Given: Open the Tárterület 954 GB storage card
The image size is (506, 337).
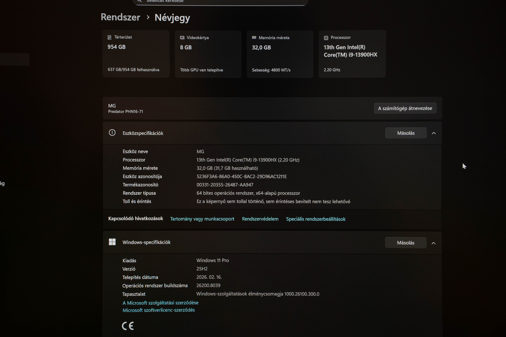Looking at the screenshot, I should tap(136, 54).
